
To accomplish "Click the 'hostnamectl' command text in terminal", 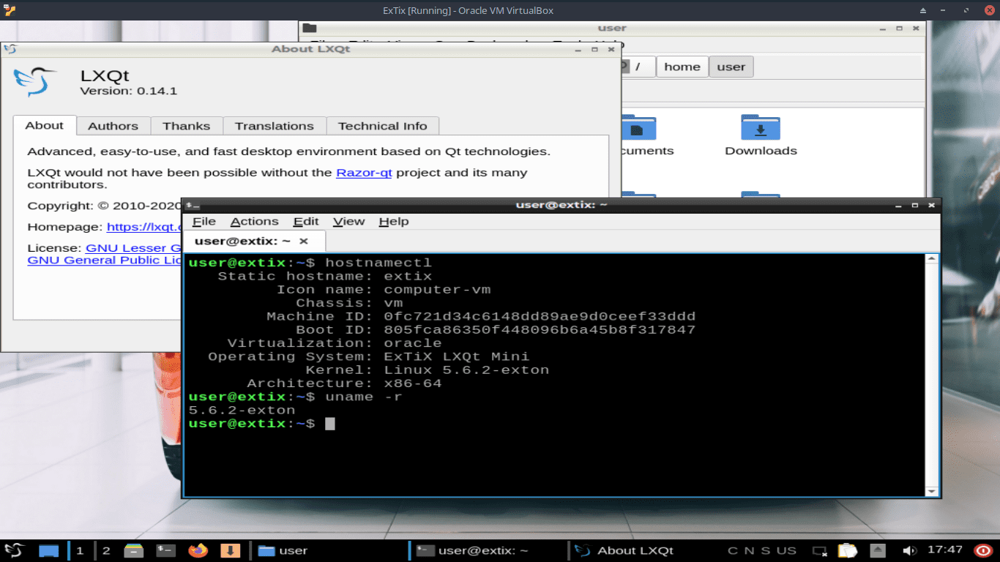I will pyautogui.click(x=378, y=263).
